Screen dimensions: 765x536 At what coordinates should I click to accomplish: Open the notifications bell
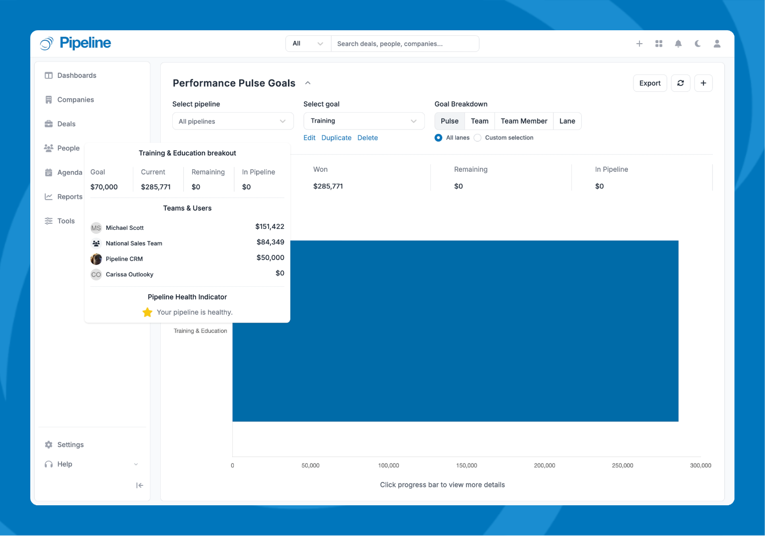(678, 44)
